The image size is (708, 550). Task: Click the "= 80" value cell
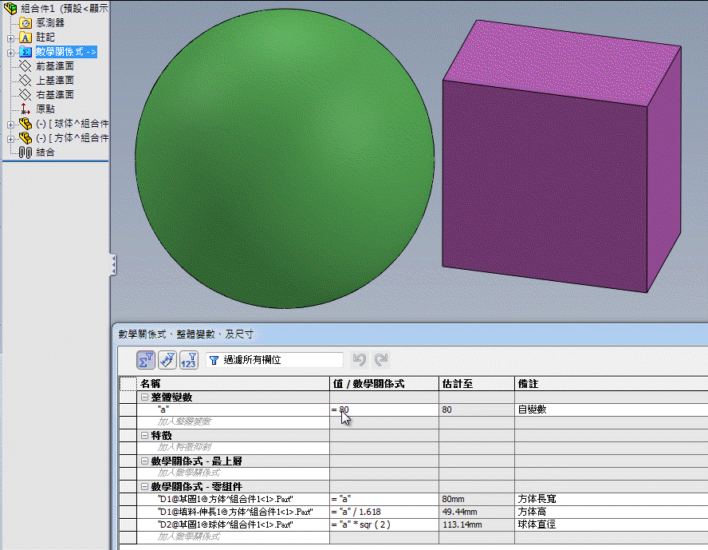pos(384,410)
